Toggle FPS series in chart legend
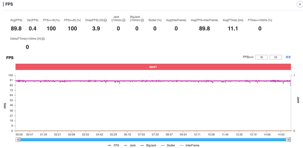This screenshot has height=148, width=303. click(x=113, y=145)
